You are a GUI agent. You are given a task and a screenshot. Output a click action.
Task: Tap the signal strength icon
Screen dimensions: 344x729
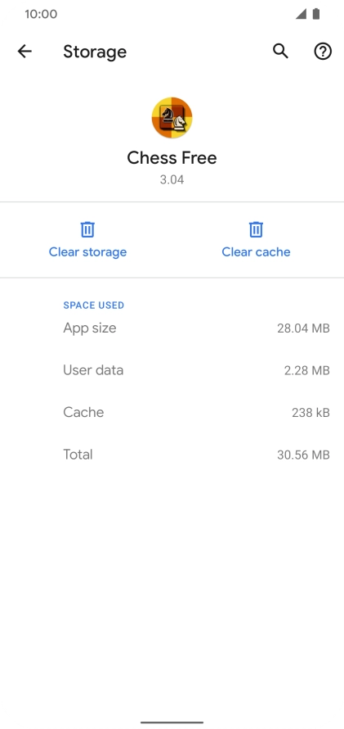pos(301,14)
